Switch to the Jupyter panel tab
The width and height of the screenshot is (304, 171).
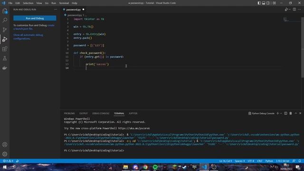tap(133, 113)
